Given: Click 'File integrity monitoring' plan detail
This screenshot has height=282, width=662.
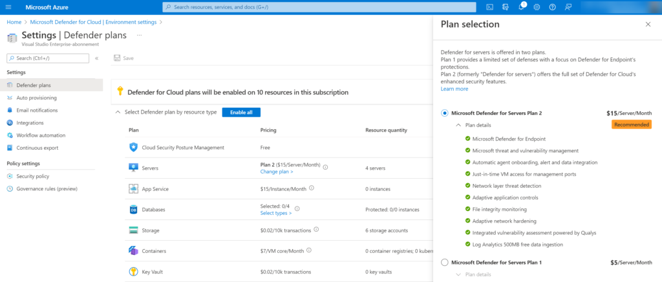Looking at the screenshot, I should (x=500, y=209).
